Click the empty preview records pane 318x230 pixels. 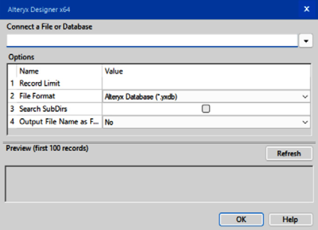[x=159, y=184]
